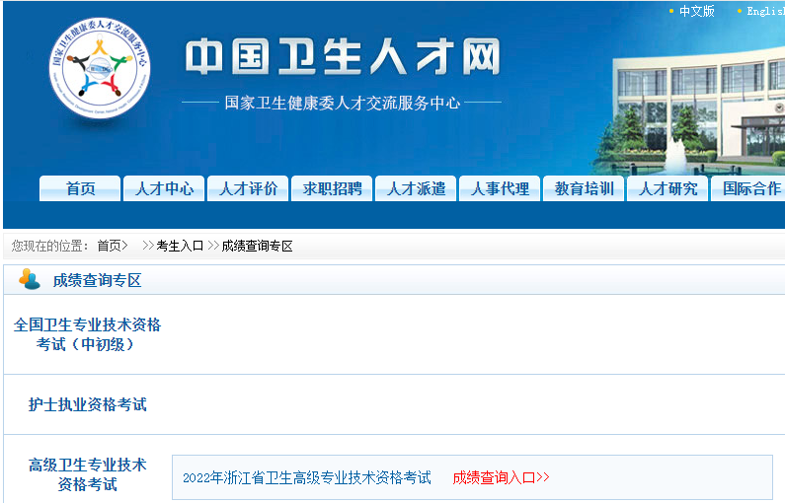Open the 国际合作 navigation tab
The height and width of the screenshot is (503, 785).
(748, 188)
